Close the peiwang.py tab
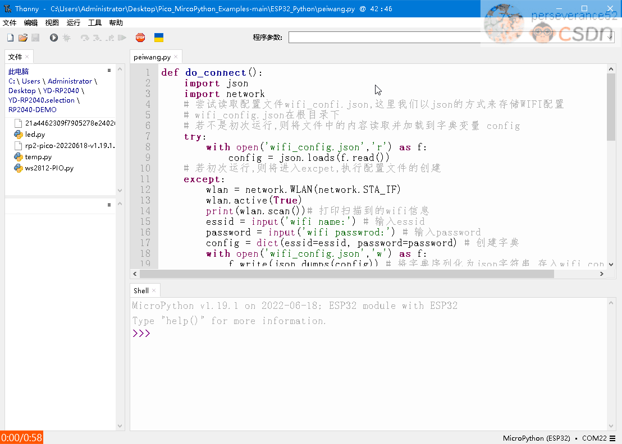 pos(176,57)
